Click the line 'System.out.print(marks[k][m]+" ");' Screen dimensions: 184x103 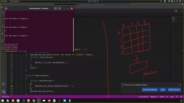[54, 86]
